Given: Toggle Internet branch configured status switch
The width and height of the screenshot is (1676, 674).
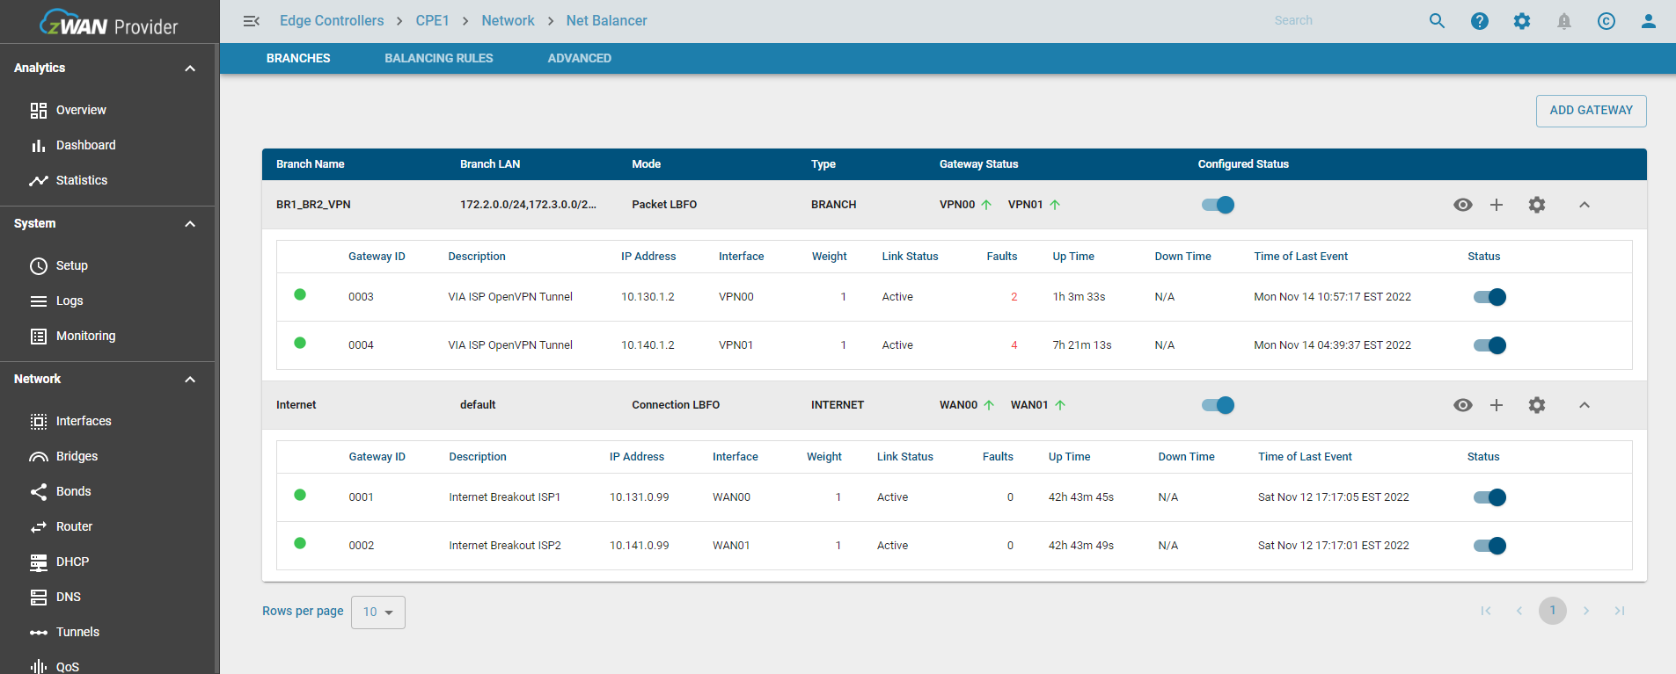Looking at the screenshot, I should 1218,405.
